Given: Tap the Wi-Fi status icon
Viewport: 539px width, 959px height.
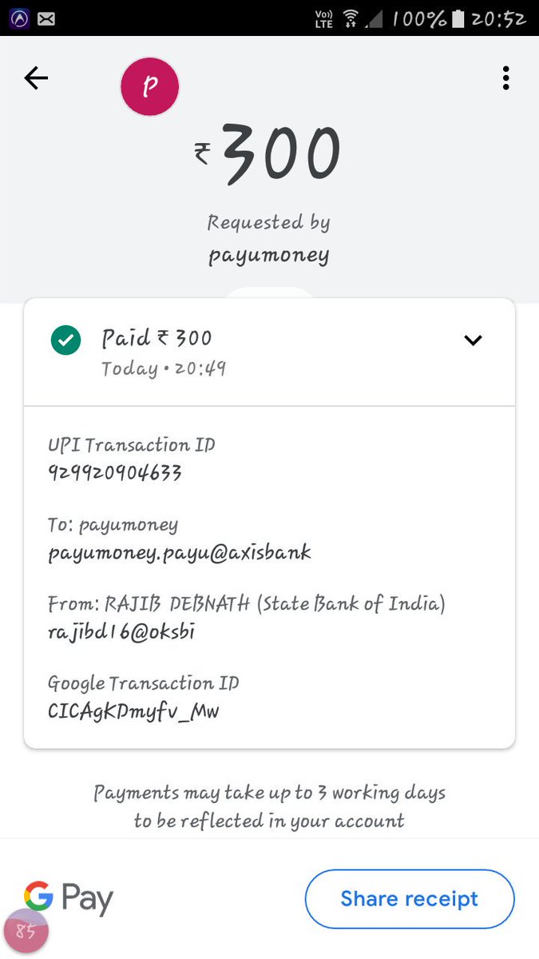Looking at the screenshot, I should (349, 18).
